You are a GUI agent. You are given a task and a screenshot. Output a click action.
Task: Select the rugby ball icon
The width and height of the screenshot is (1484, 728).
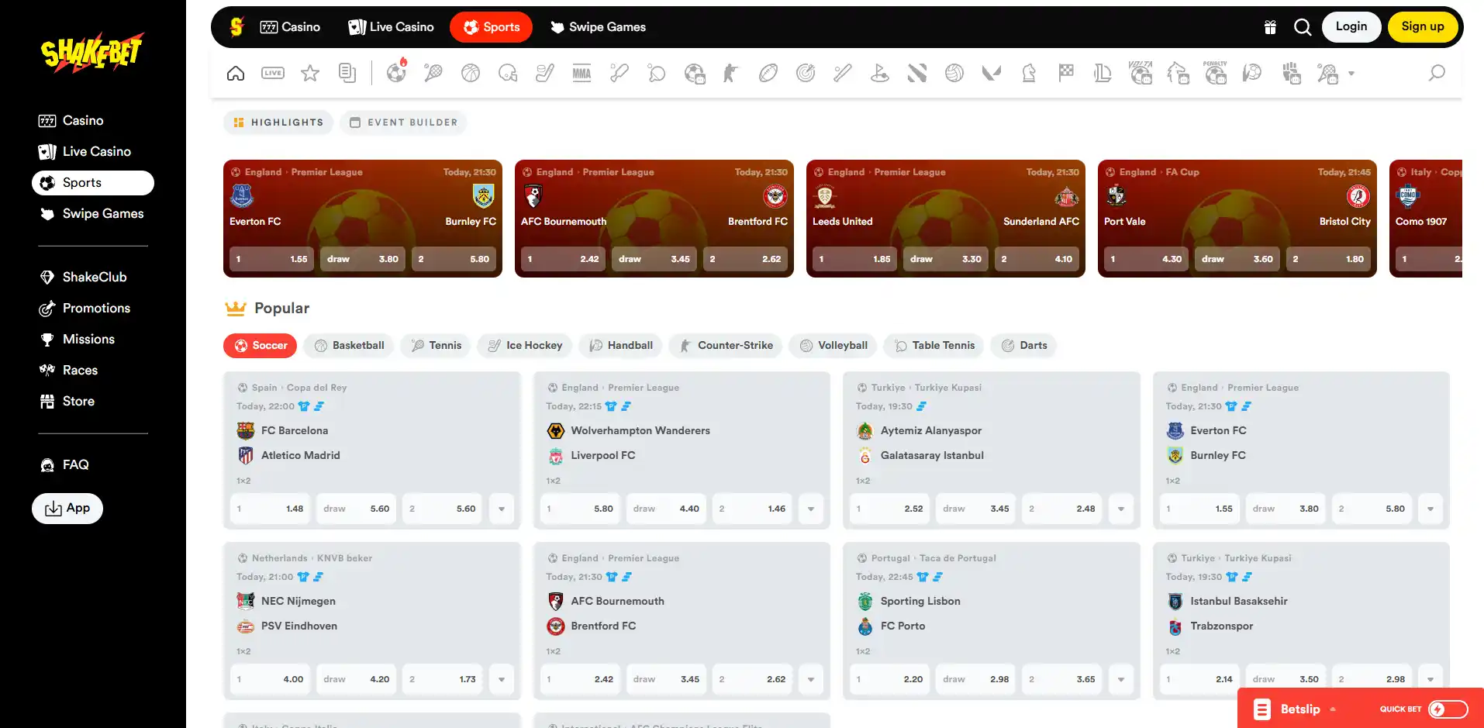tap(768, 73)
